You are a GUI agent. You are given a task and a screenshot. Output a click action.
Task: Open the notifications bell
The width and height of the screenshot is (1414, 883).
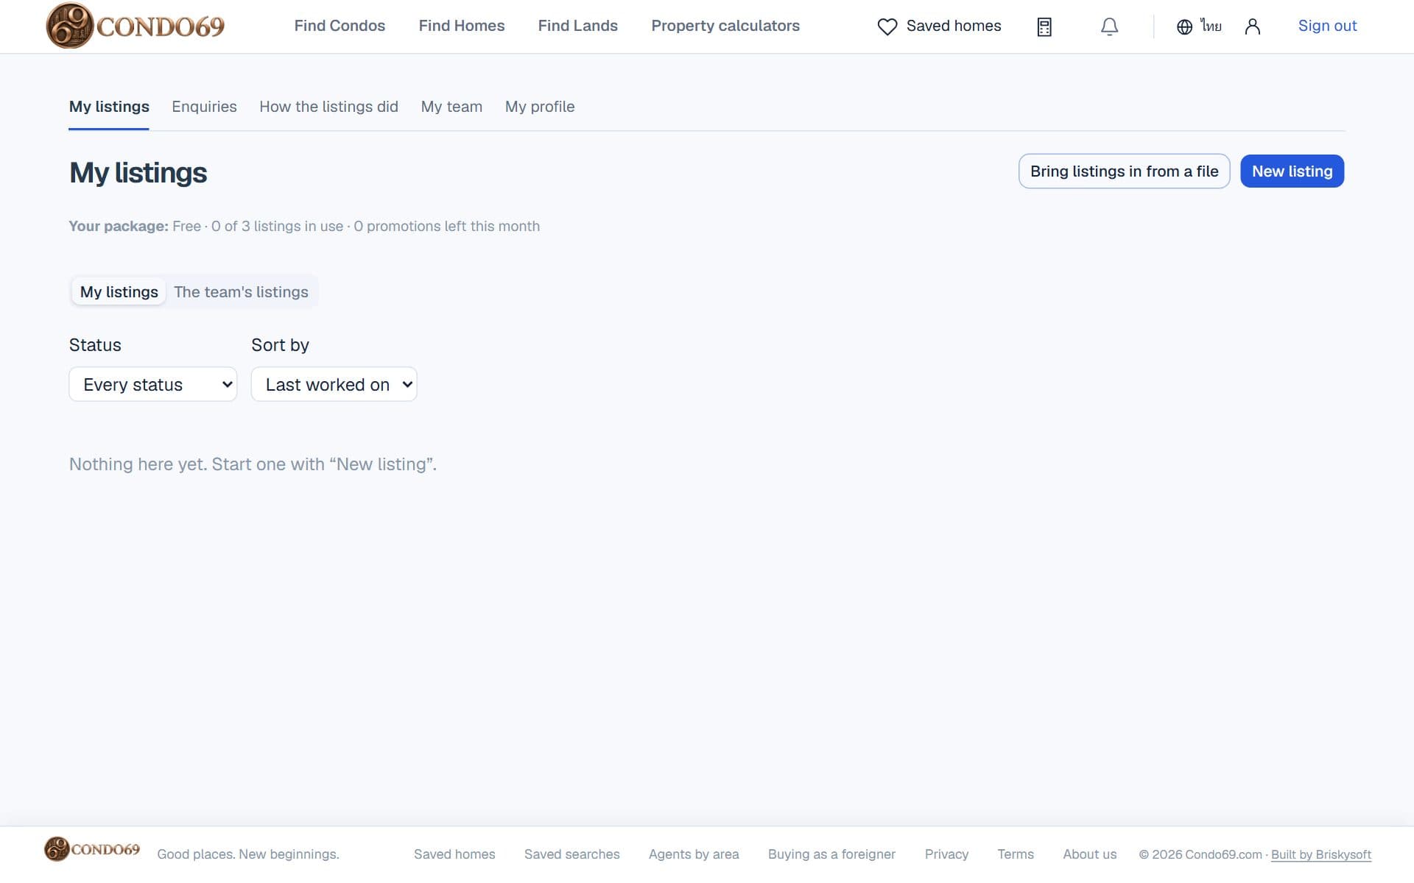click(1109, 26)
